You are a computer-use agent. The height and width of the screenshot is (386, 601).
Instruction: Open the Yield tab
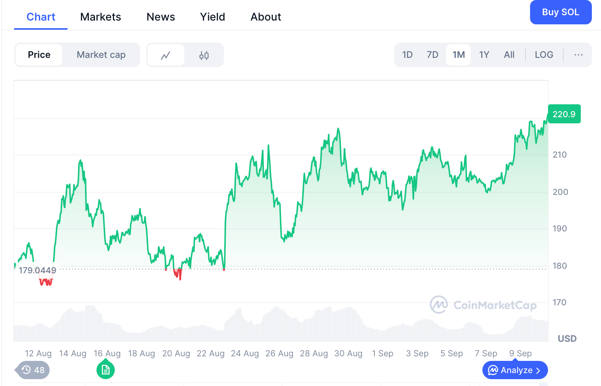click(x=212, y=17)
